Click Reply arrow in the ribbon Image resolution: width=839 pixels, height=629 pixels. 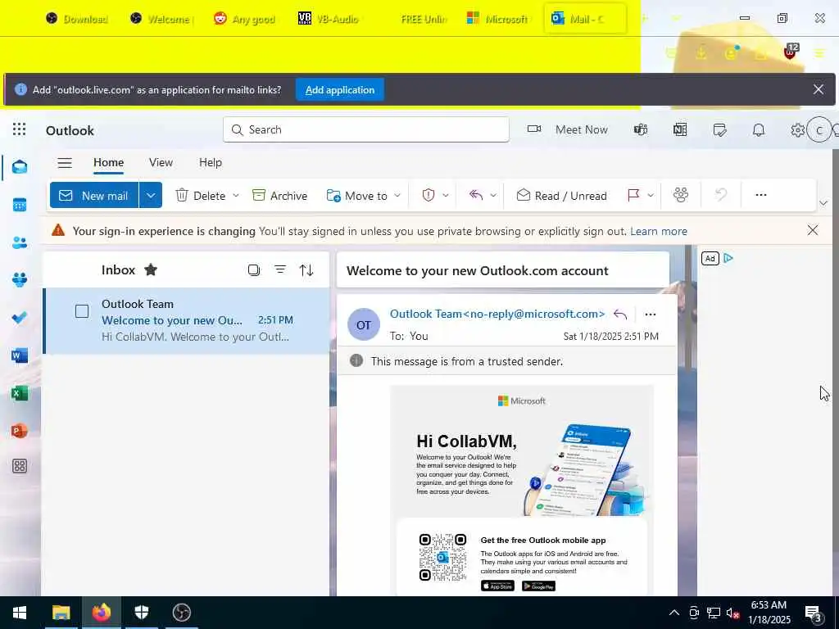[x=476, y=195]
